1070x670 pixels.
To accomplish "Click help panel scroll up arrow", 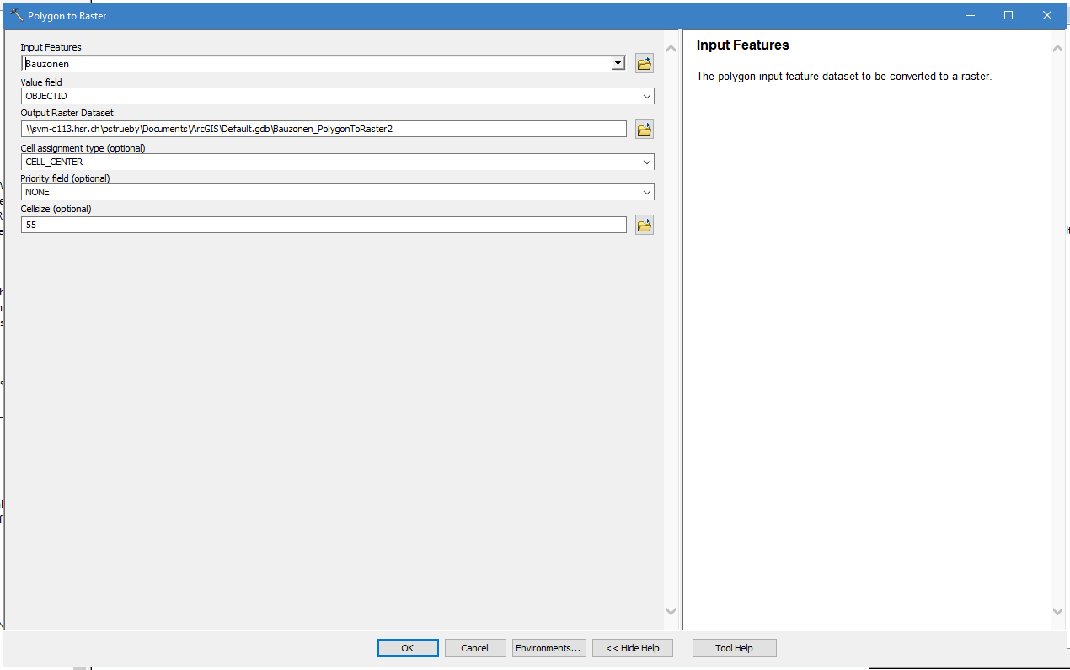I will pyautogui.click(x=1057, y=49).
